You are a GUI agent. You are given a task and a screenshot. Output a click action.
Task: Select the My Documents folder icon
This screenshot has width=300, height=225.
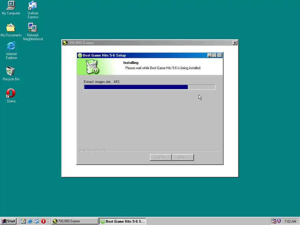click(11, 30)
